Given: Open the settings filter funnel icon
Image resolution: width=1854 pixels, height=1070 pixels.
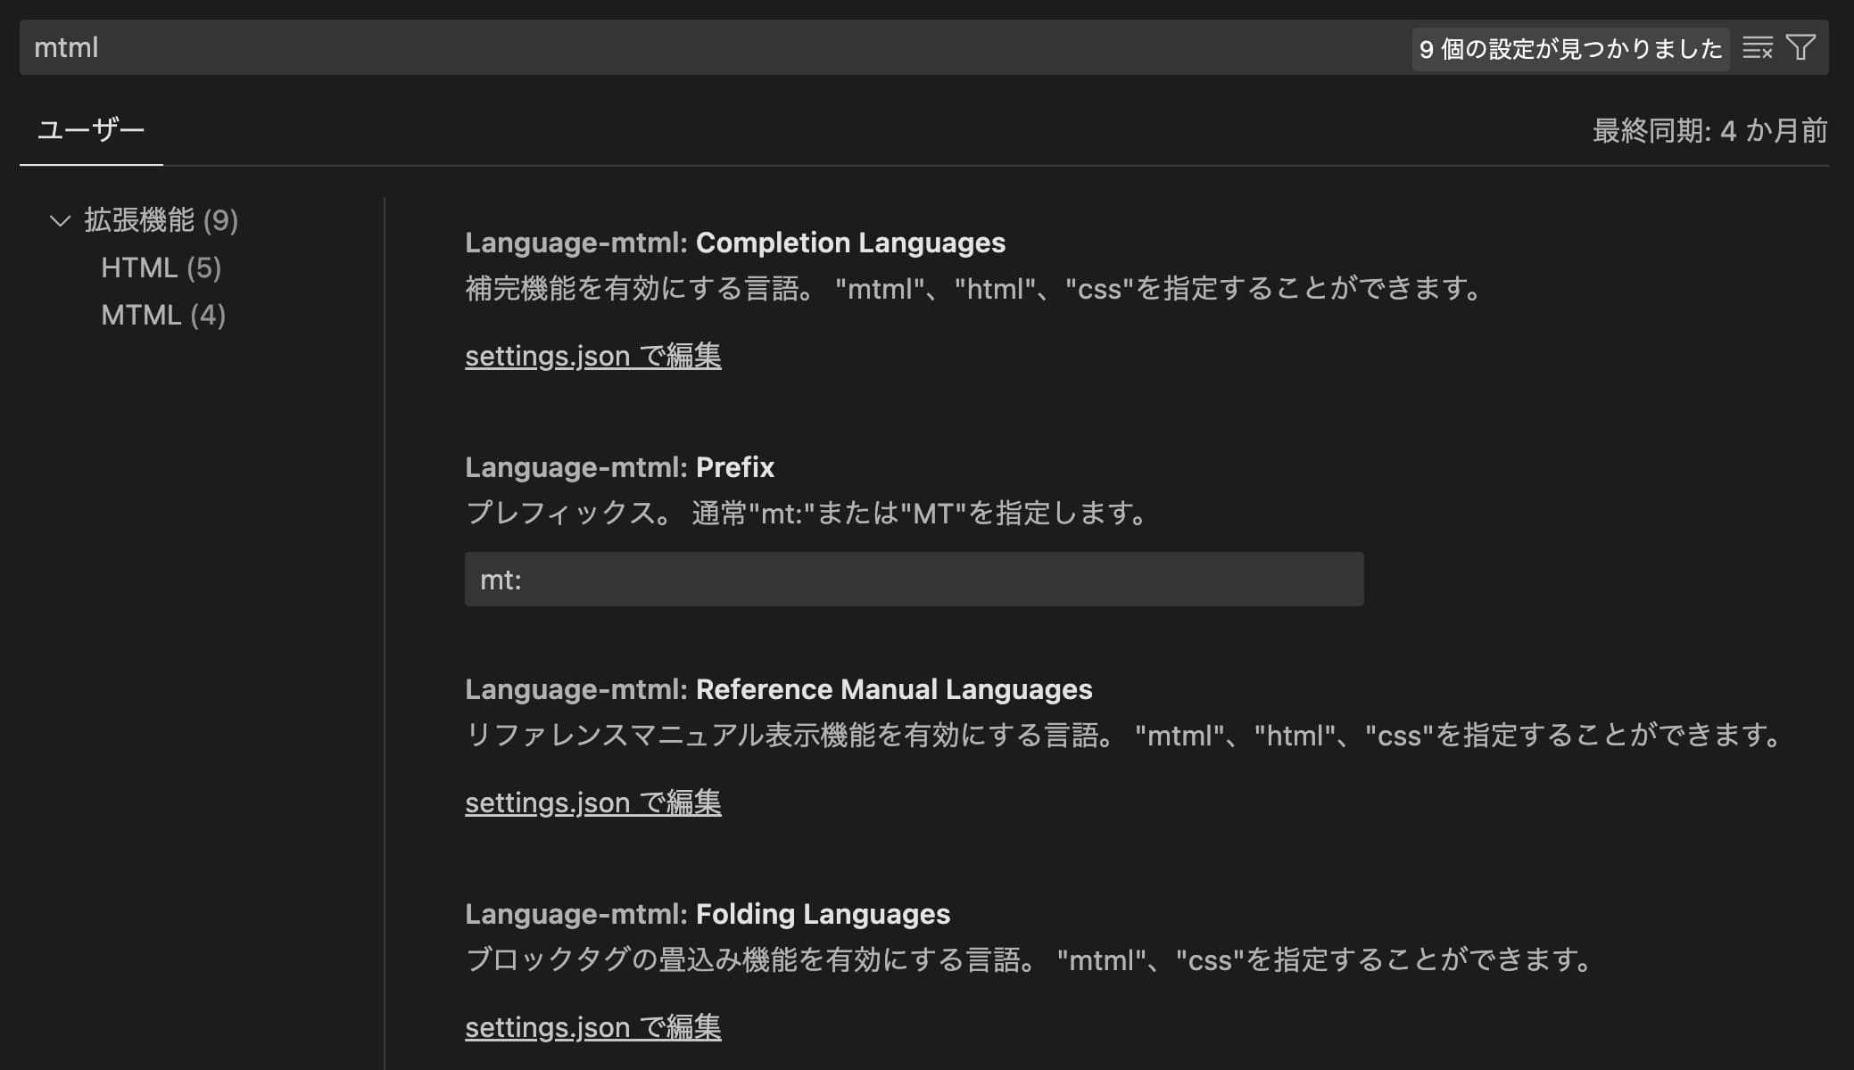Looking at the screenshot, I should [x=1800, y=47].
